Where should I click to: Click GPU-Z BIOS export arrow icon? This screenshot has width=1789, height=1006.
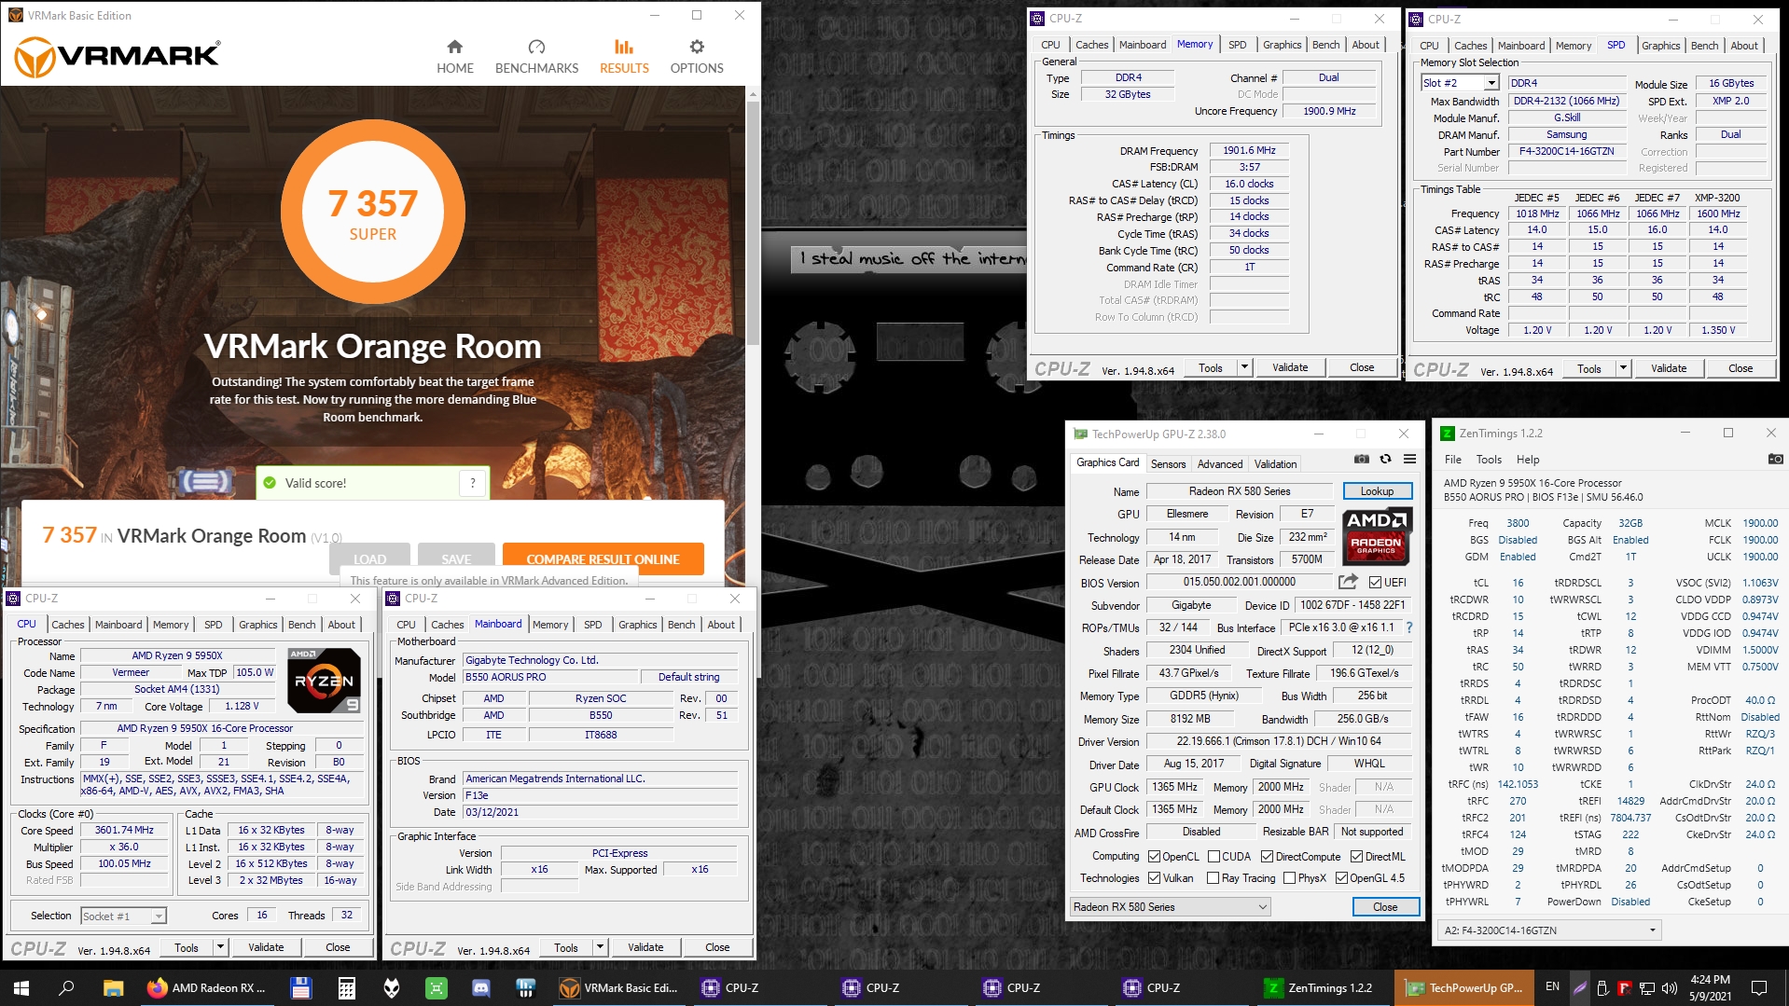point(1348,582)
